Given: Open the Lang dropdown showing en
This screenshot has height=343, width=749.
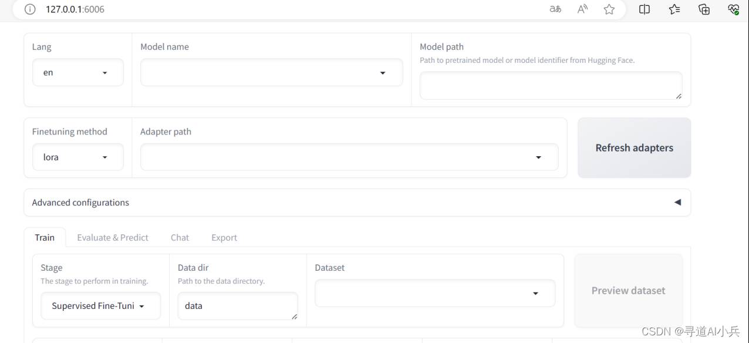Looking at the screenshot, I should [78, 72].
